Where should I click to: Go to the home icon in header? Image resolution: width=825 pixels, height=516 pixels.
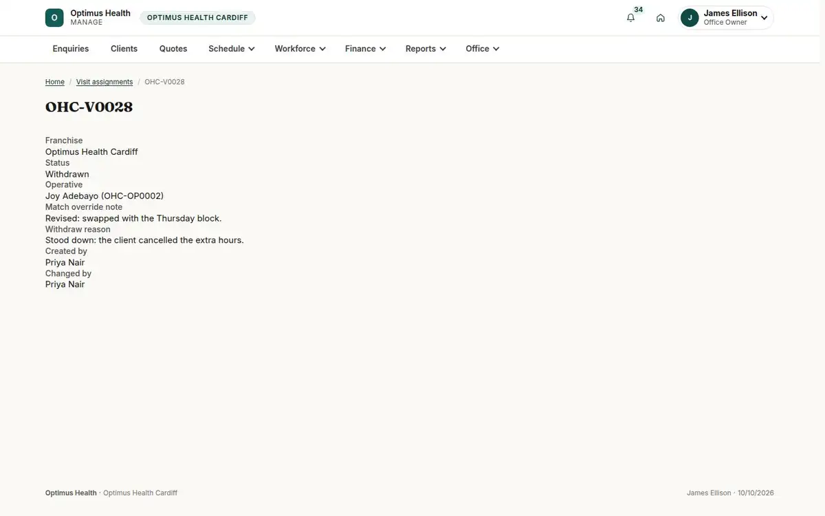click(x=661, y=18)
